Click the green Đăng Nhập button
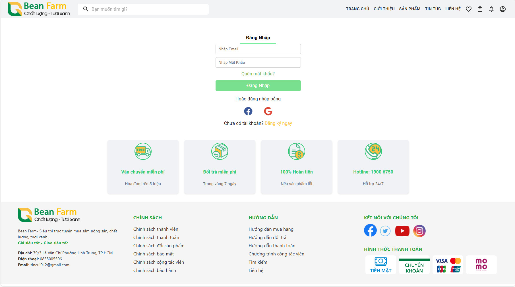The width and height of the screenshot is (515, 287). pos(258,86)
